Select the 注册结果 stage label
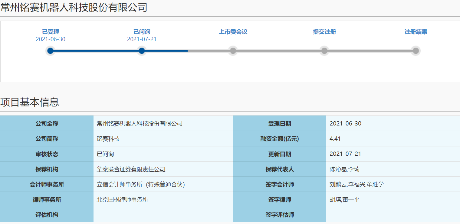This screenshot has height=224, width=460. [416, 32]
